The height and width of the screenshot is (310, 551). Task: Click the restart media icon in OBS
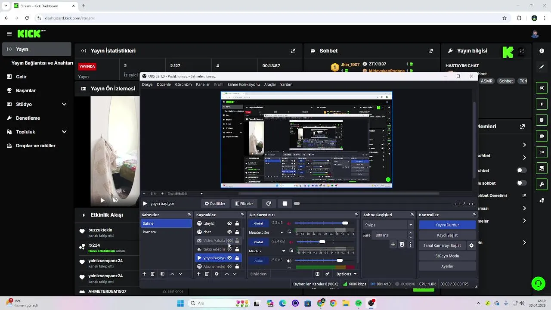[x=269, y=204]
